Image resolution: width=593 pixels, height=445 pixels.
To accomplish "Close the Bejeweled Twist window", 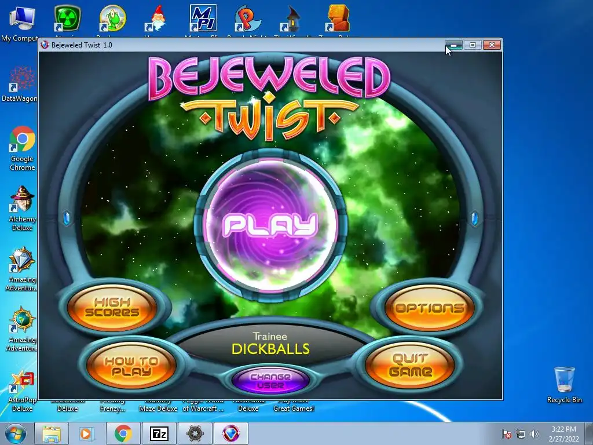I will tap(492, 45).
